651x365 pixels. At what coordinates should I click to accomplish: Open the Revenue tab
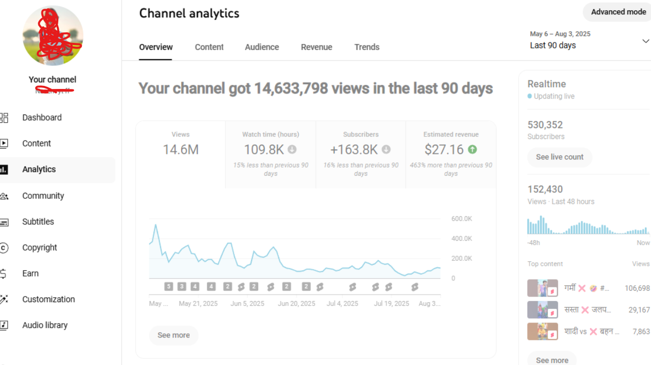(x=317, y=47)
